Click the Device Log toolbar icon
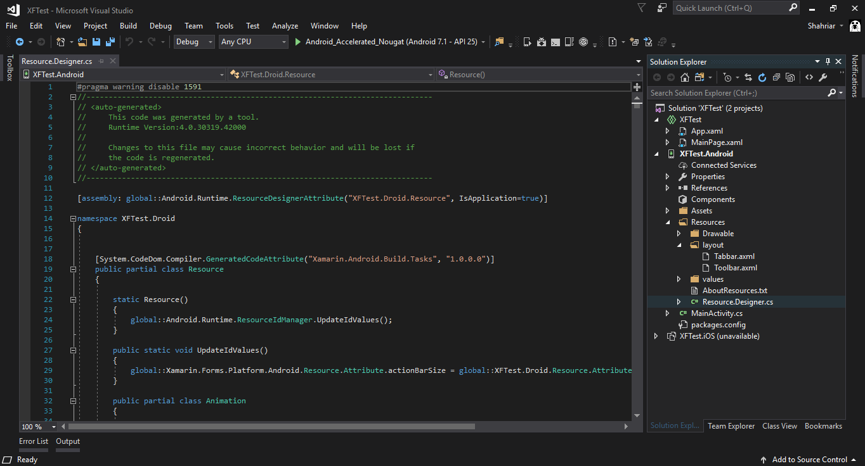Screen dimensions: 865x466 (x=569, y=42)
